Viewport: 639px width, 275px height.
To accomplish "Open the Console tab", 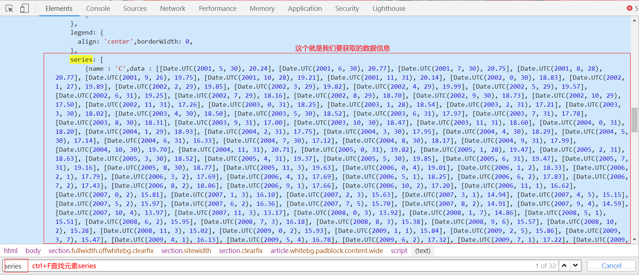I will coord(98,8).
